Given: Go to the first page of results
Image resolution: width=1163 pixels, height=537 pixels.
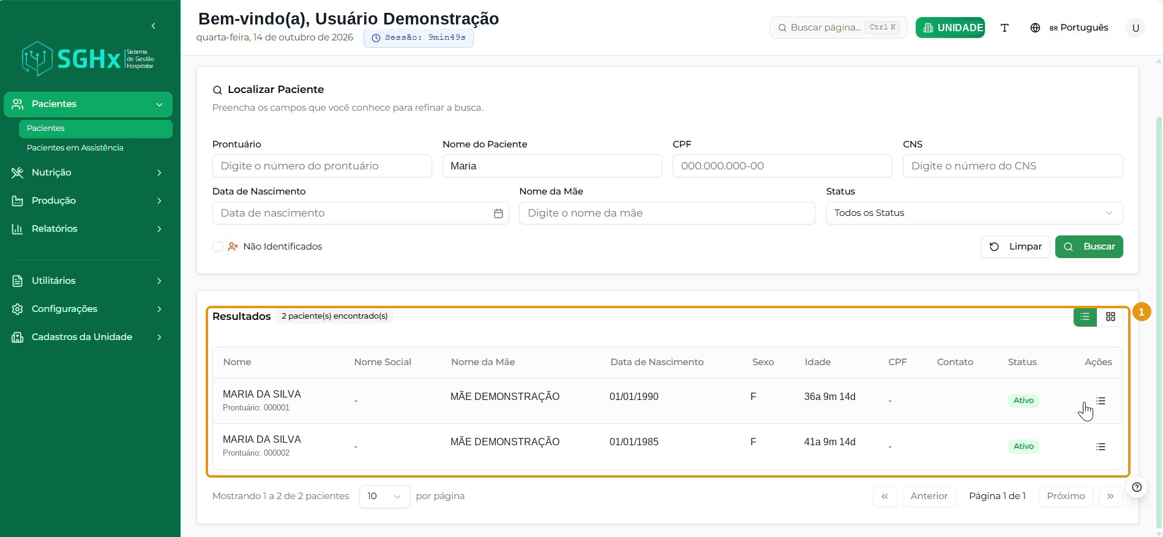Looking at the screenshot, I should pyautogui.click(x=884, y=496).
